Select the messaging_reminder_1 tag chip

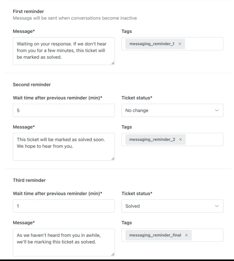(152, 44)
